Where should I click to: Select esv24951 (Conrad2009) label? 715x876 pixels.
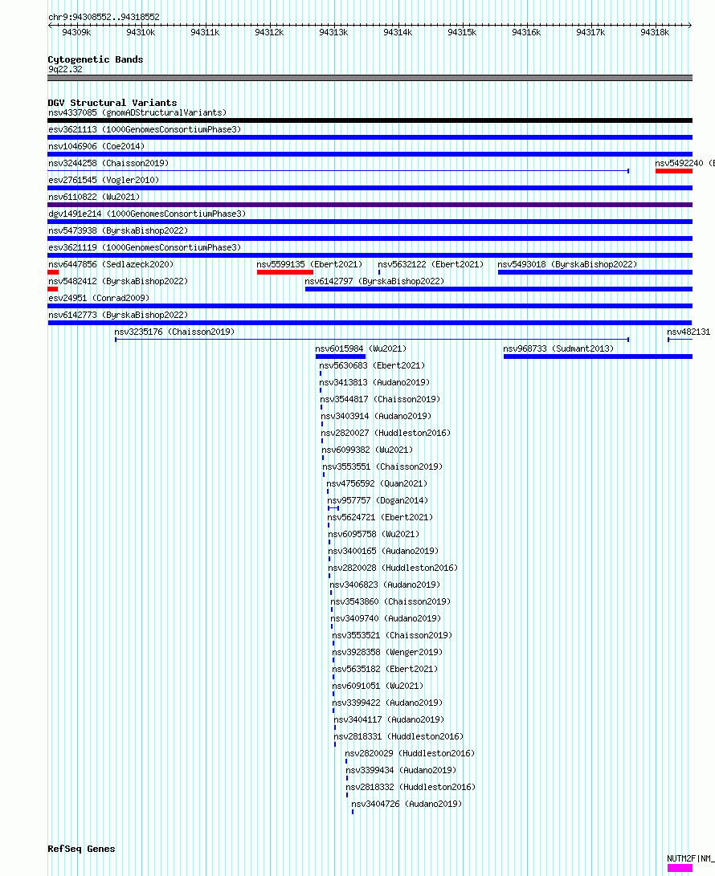(x=98, y=298)
